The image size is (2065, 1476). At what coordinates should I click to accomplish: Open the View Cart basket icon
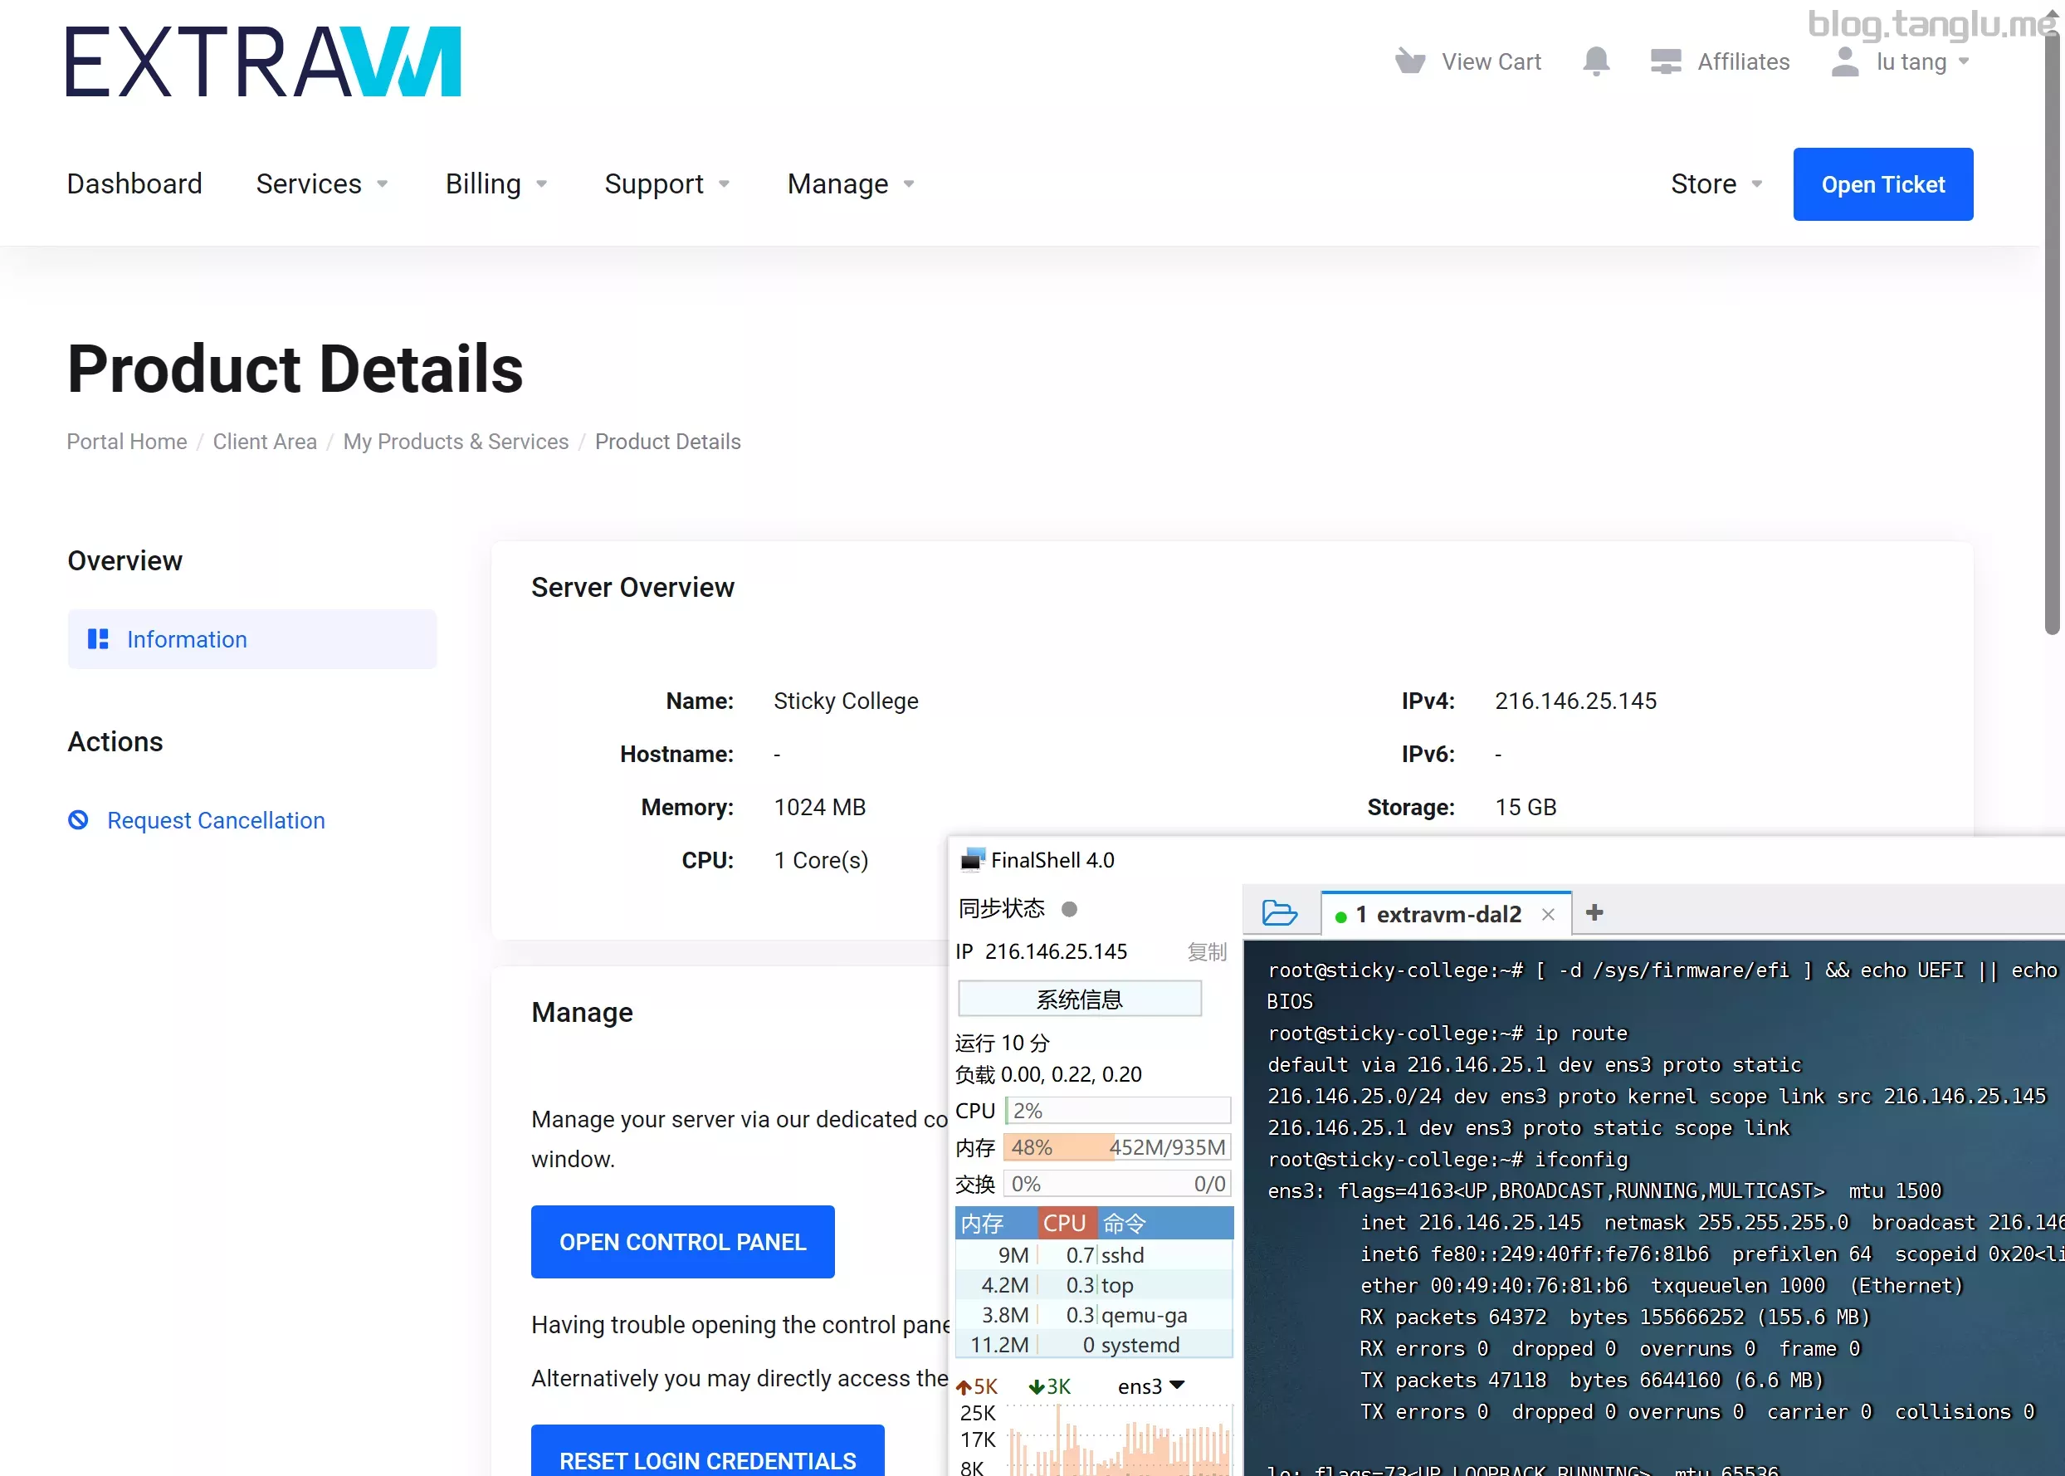[x=1410, y=61]
